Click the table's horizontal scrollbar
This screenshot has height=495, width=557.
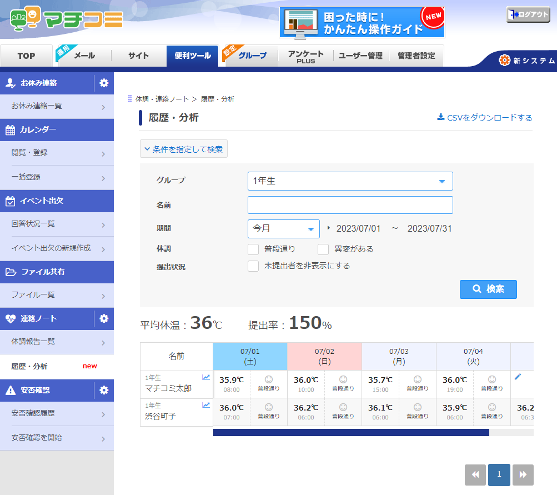pos(351,432)
